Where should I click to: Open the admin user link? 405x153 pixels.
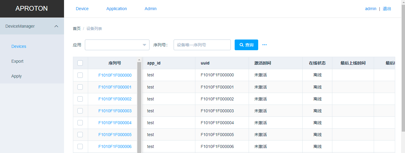(370, 9)
